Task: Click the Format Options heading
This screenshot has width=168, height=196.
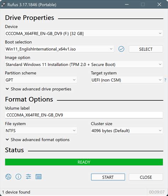Action: point(29,99)
